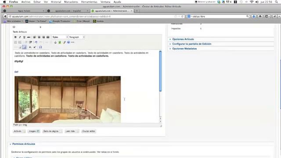This screenshot has height=158, width=281.
Task: Open the HTML source editor
Action: click(72, 42)
